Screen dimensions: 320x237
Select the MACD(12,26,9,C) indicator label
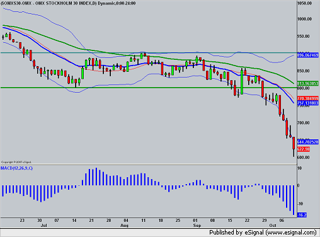coord(16,168)
